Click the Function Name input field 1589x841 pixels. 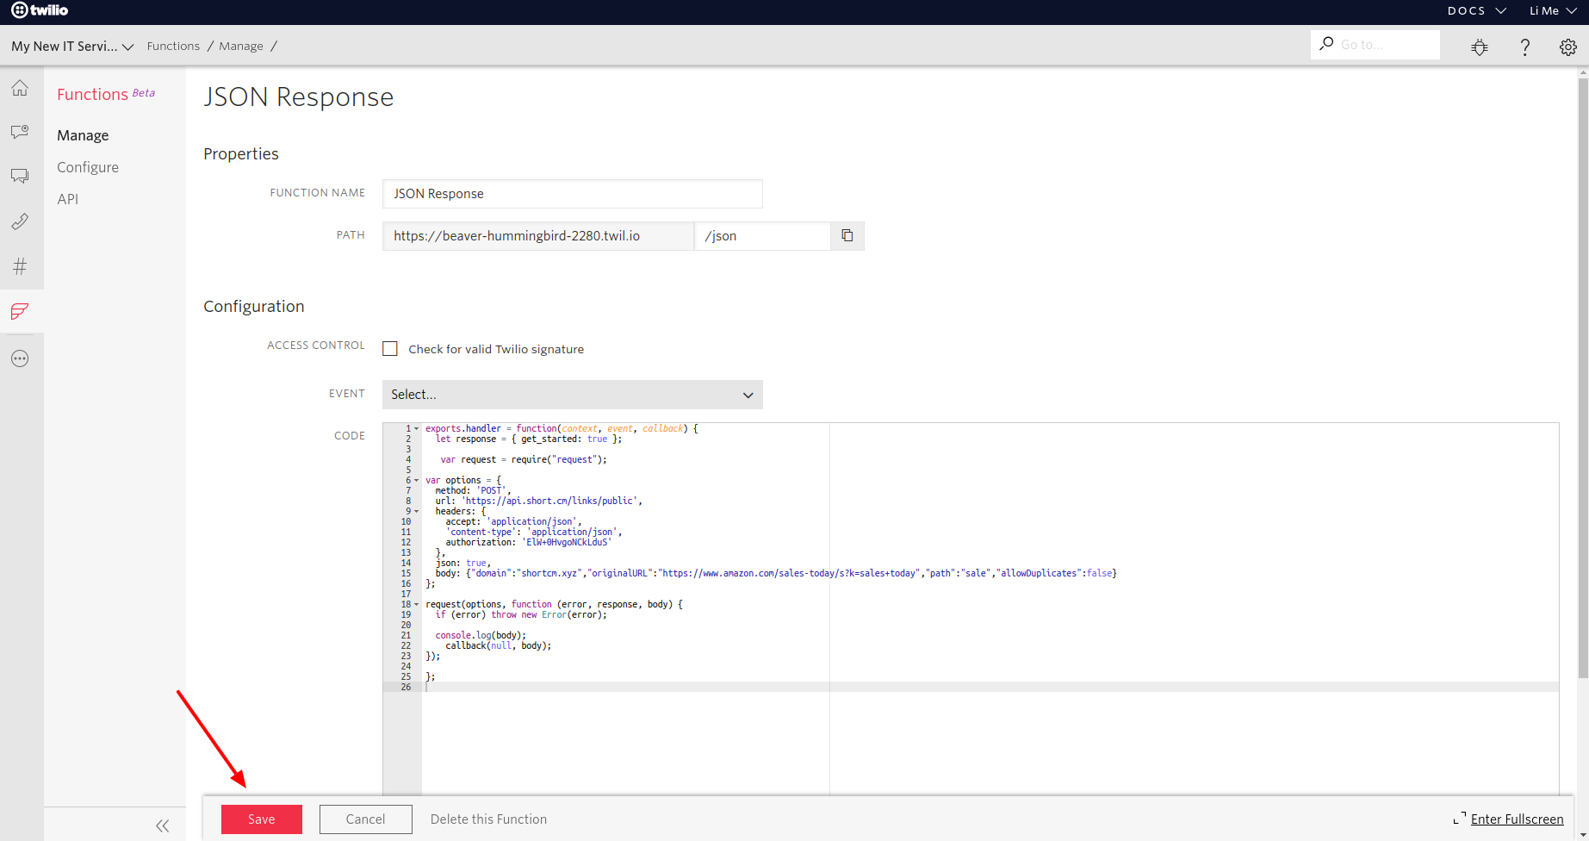point(572,193)
